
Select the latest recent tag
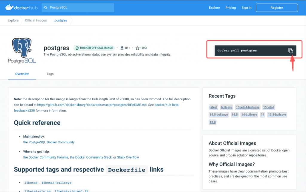tap(213, 107)
